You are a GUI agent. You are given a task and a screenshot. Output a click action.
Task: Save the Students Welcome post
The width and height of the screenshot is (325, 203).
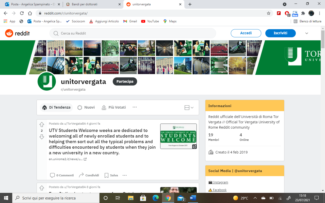click(x=111, y=175)
